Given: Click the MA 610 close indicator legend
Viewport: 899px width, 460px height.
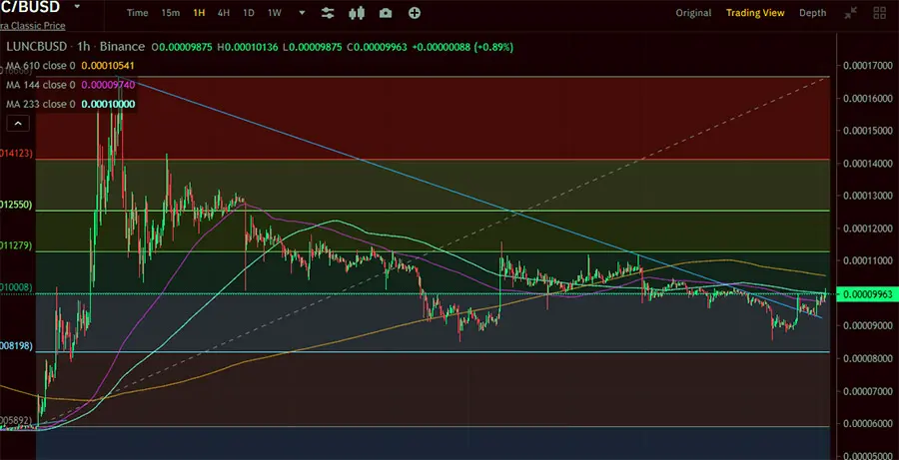Looking at the screenshot, I should (x=41, y=66).
